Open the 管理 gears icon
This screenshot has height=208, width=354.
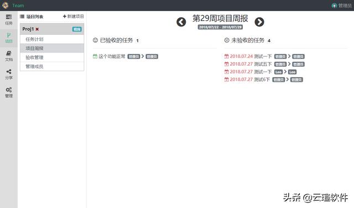click(9, 93)
